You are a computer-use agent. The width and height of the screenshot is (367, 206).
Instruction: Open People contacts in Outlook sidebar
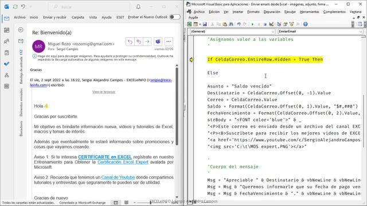[6, 41]
